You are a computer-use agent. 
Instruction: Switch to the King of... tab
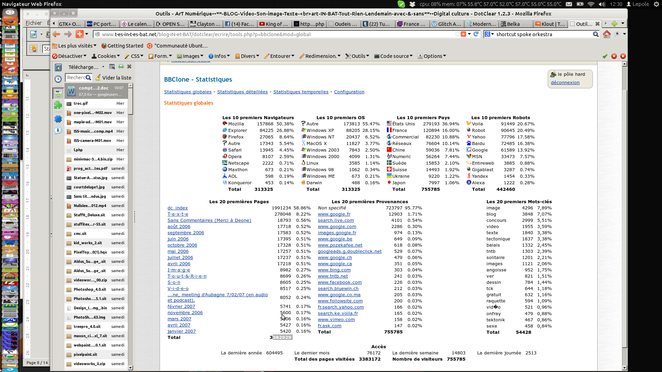tap(274, 24)
